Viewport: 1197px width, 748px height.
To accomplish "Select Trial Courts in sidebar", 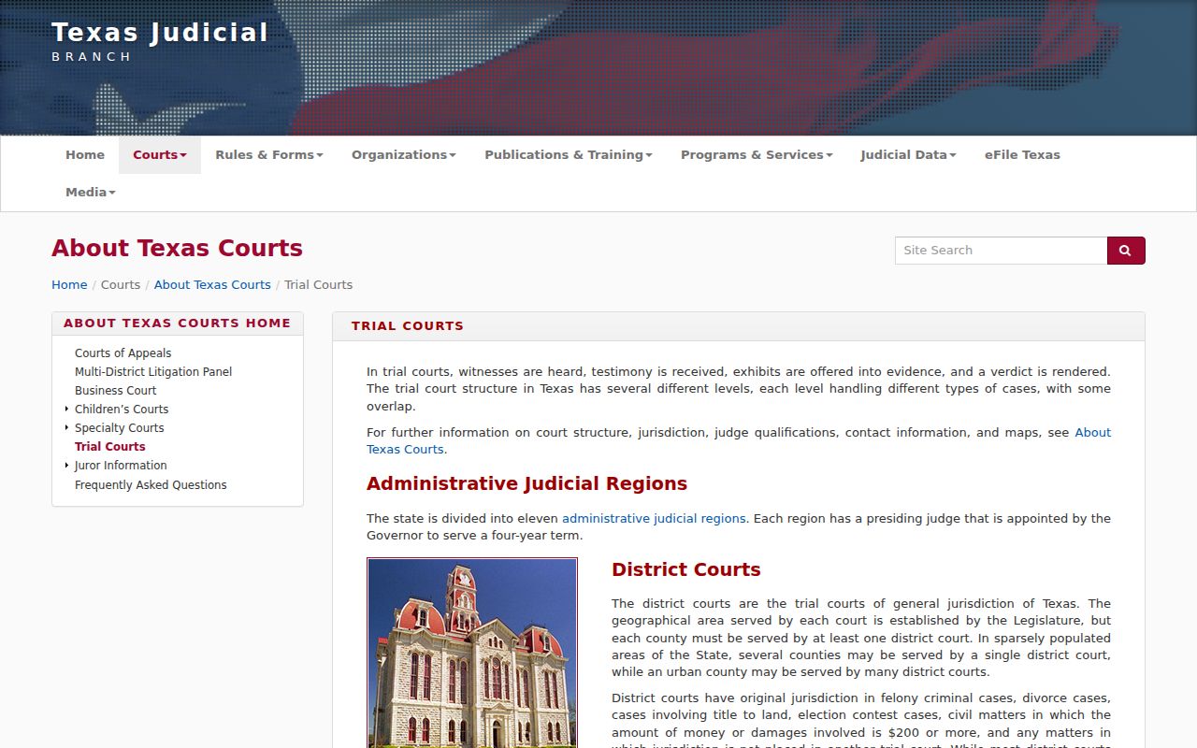I will coord(110,447).
